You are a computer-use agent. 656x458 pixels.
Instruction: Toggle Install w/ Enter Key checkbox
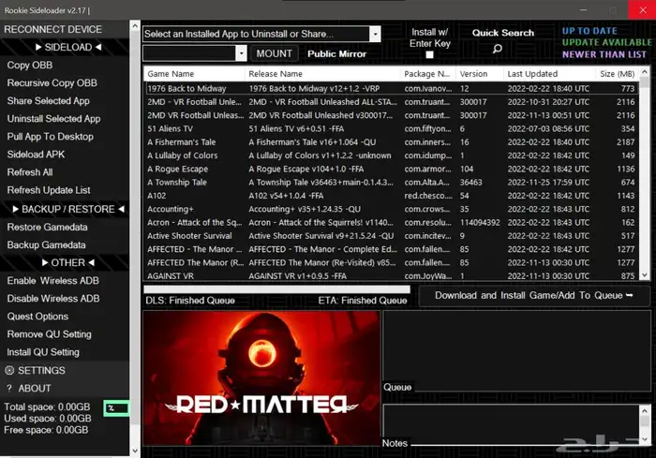[429, 55]
